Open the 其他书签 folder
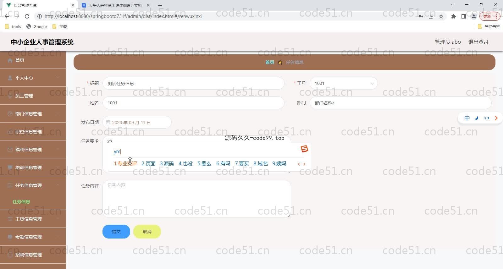Image resolution: width=503 pixels, height=269 pixels. [x=489, y=27]
